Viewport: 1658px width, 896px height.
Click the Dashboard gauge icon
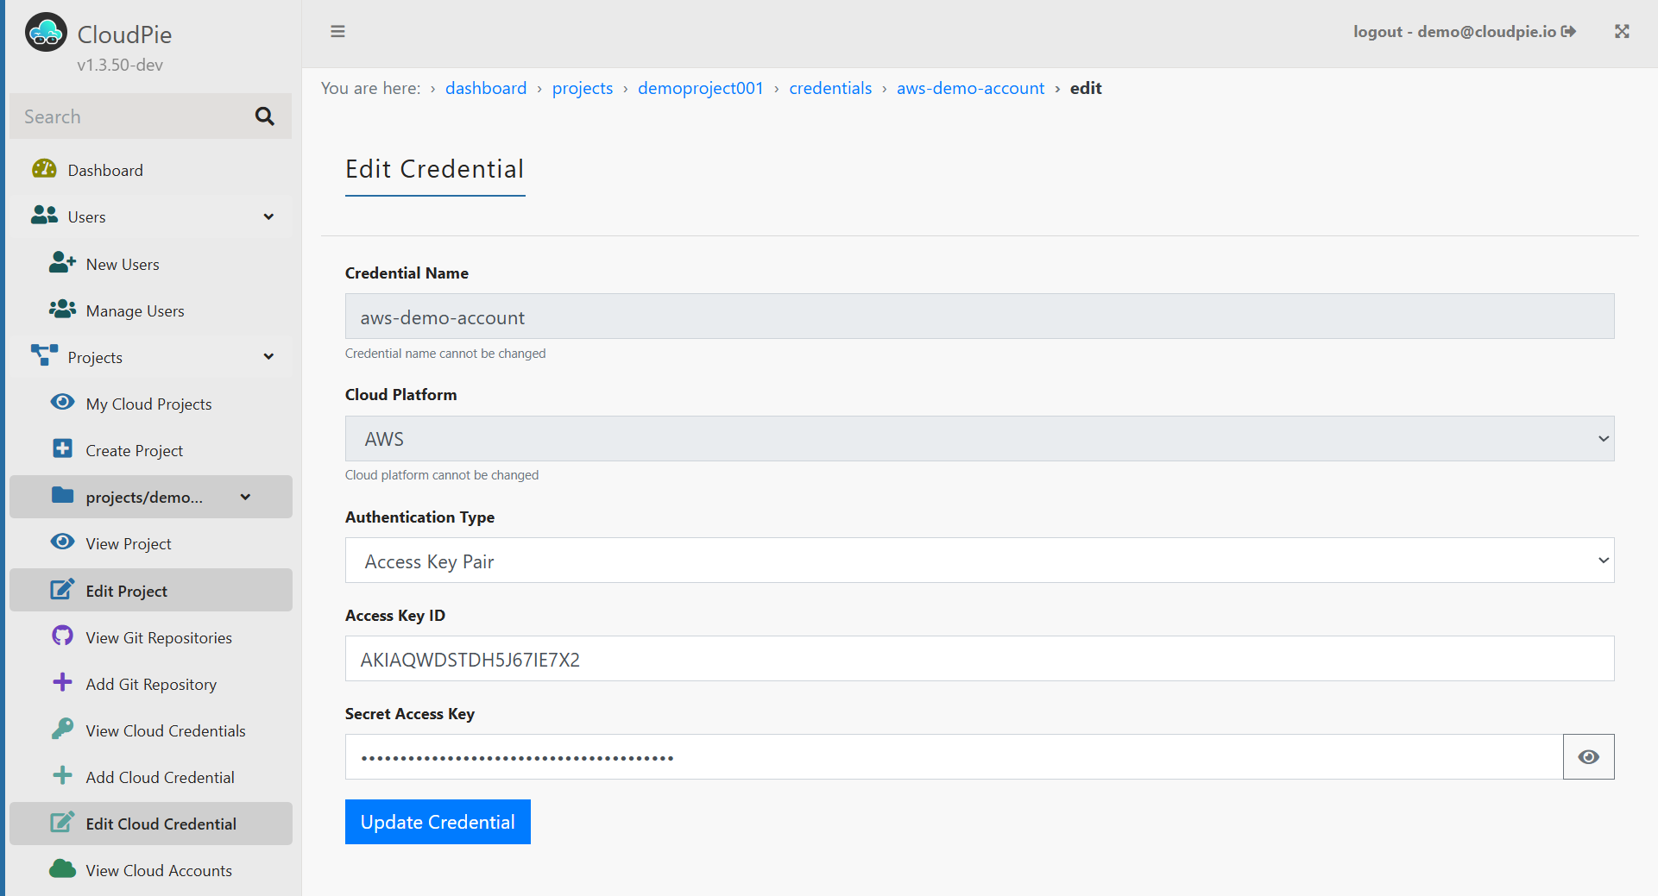(44, 169)
